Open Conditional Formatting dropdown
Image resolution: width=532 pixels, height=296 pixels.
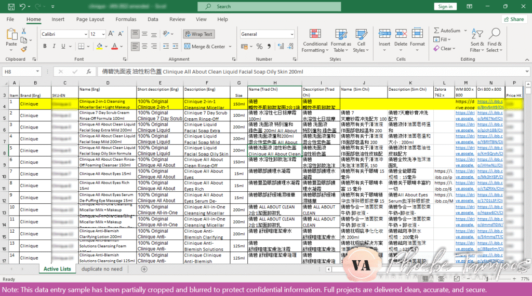pyautogui.click(x=315, y=40)
